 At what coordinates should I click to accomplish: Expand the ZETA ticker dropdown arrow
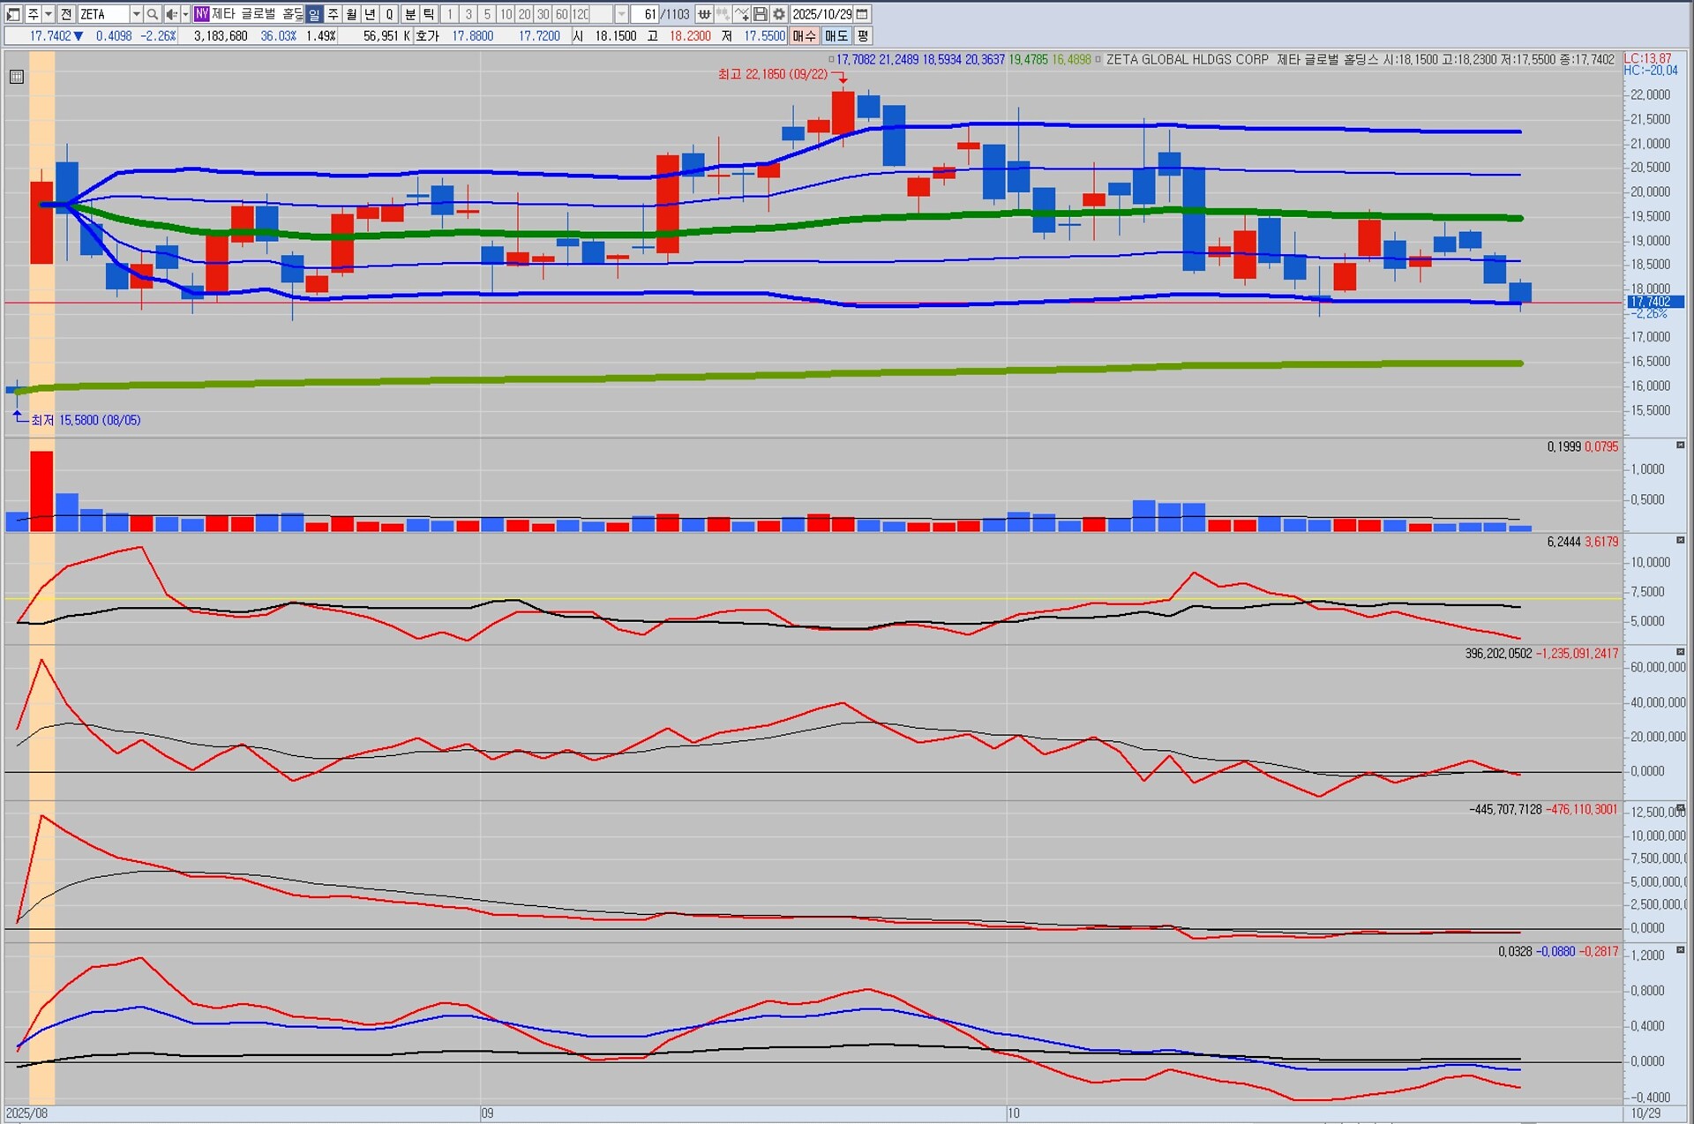coord(136,14)
